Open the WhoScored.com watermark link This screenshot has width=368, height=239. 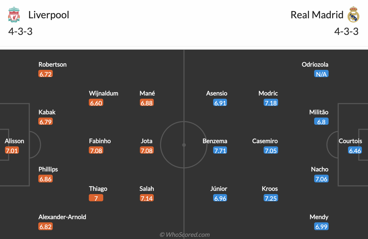coord(185,235)
